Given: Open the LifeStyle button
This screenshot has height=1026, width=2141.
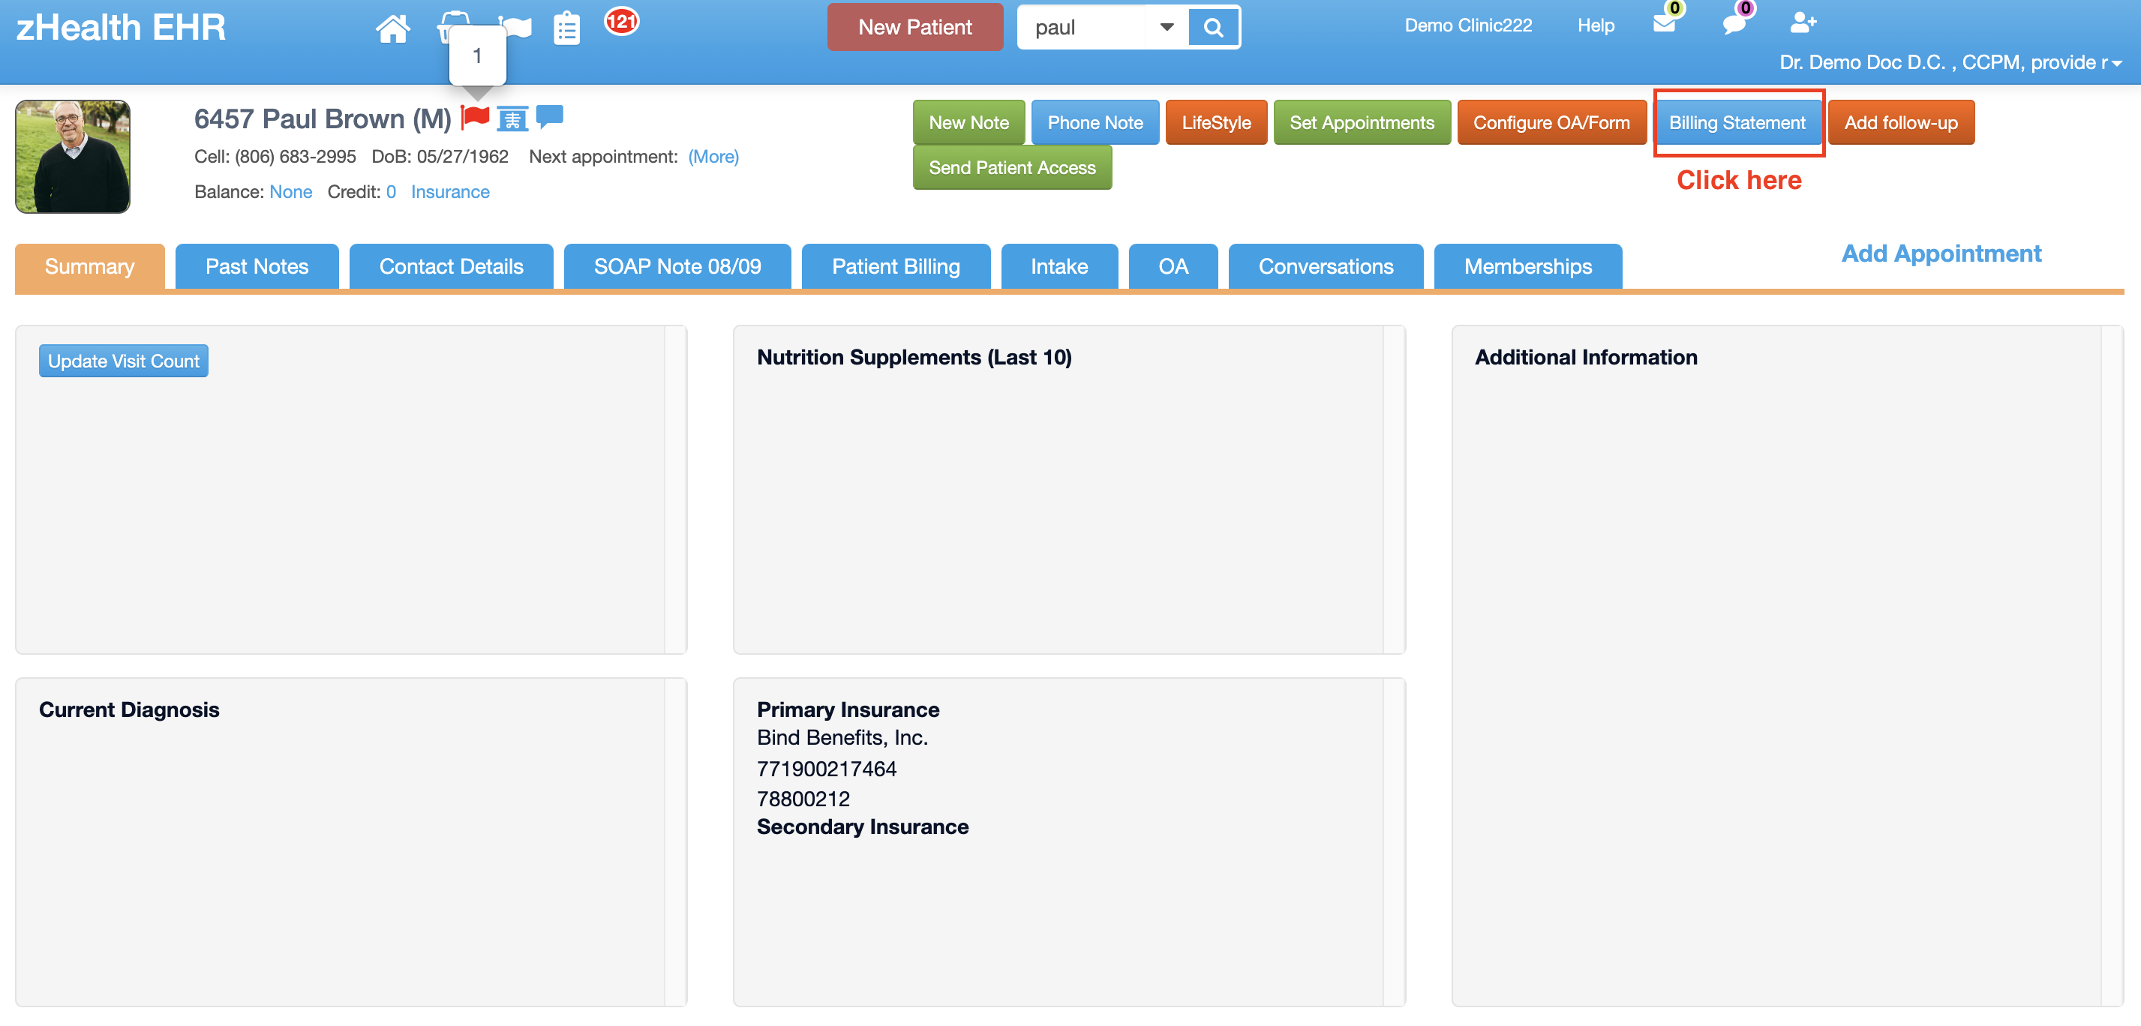Looking at the screenshot, I should [x=1216, y=123].
